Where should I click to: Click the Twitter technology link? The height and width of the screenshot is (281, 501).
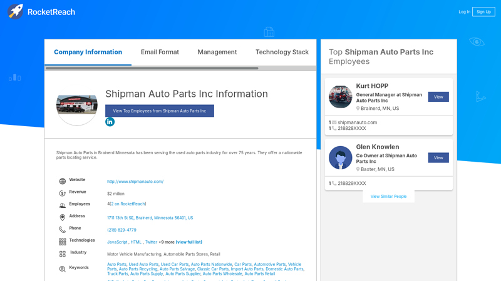pos(151,242)
